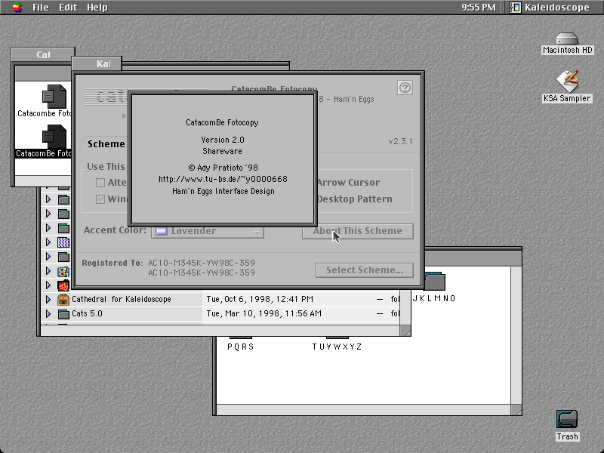604x453 pixels.
Task: Click the alphabet folder window's resize box
Action: tap(516, 410)
